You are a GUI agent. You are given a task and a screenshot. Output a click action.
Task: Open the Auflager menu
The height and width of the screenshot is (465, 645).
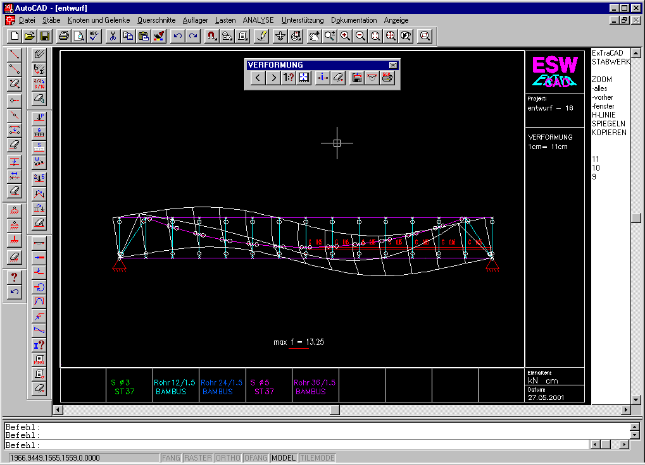(196, 20)
